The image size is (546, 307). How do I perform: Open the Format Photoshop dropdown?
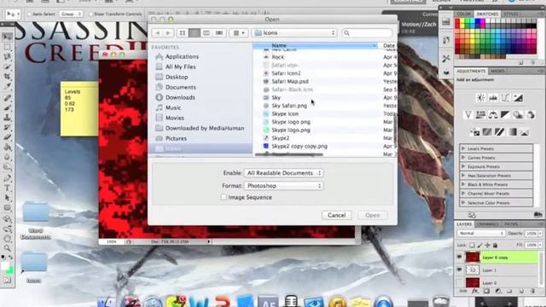[283, 186]
